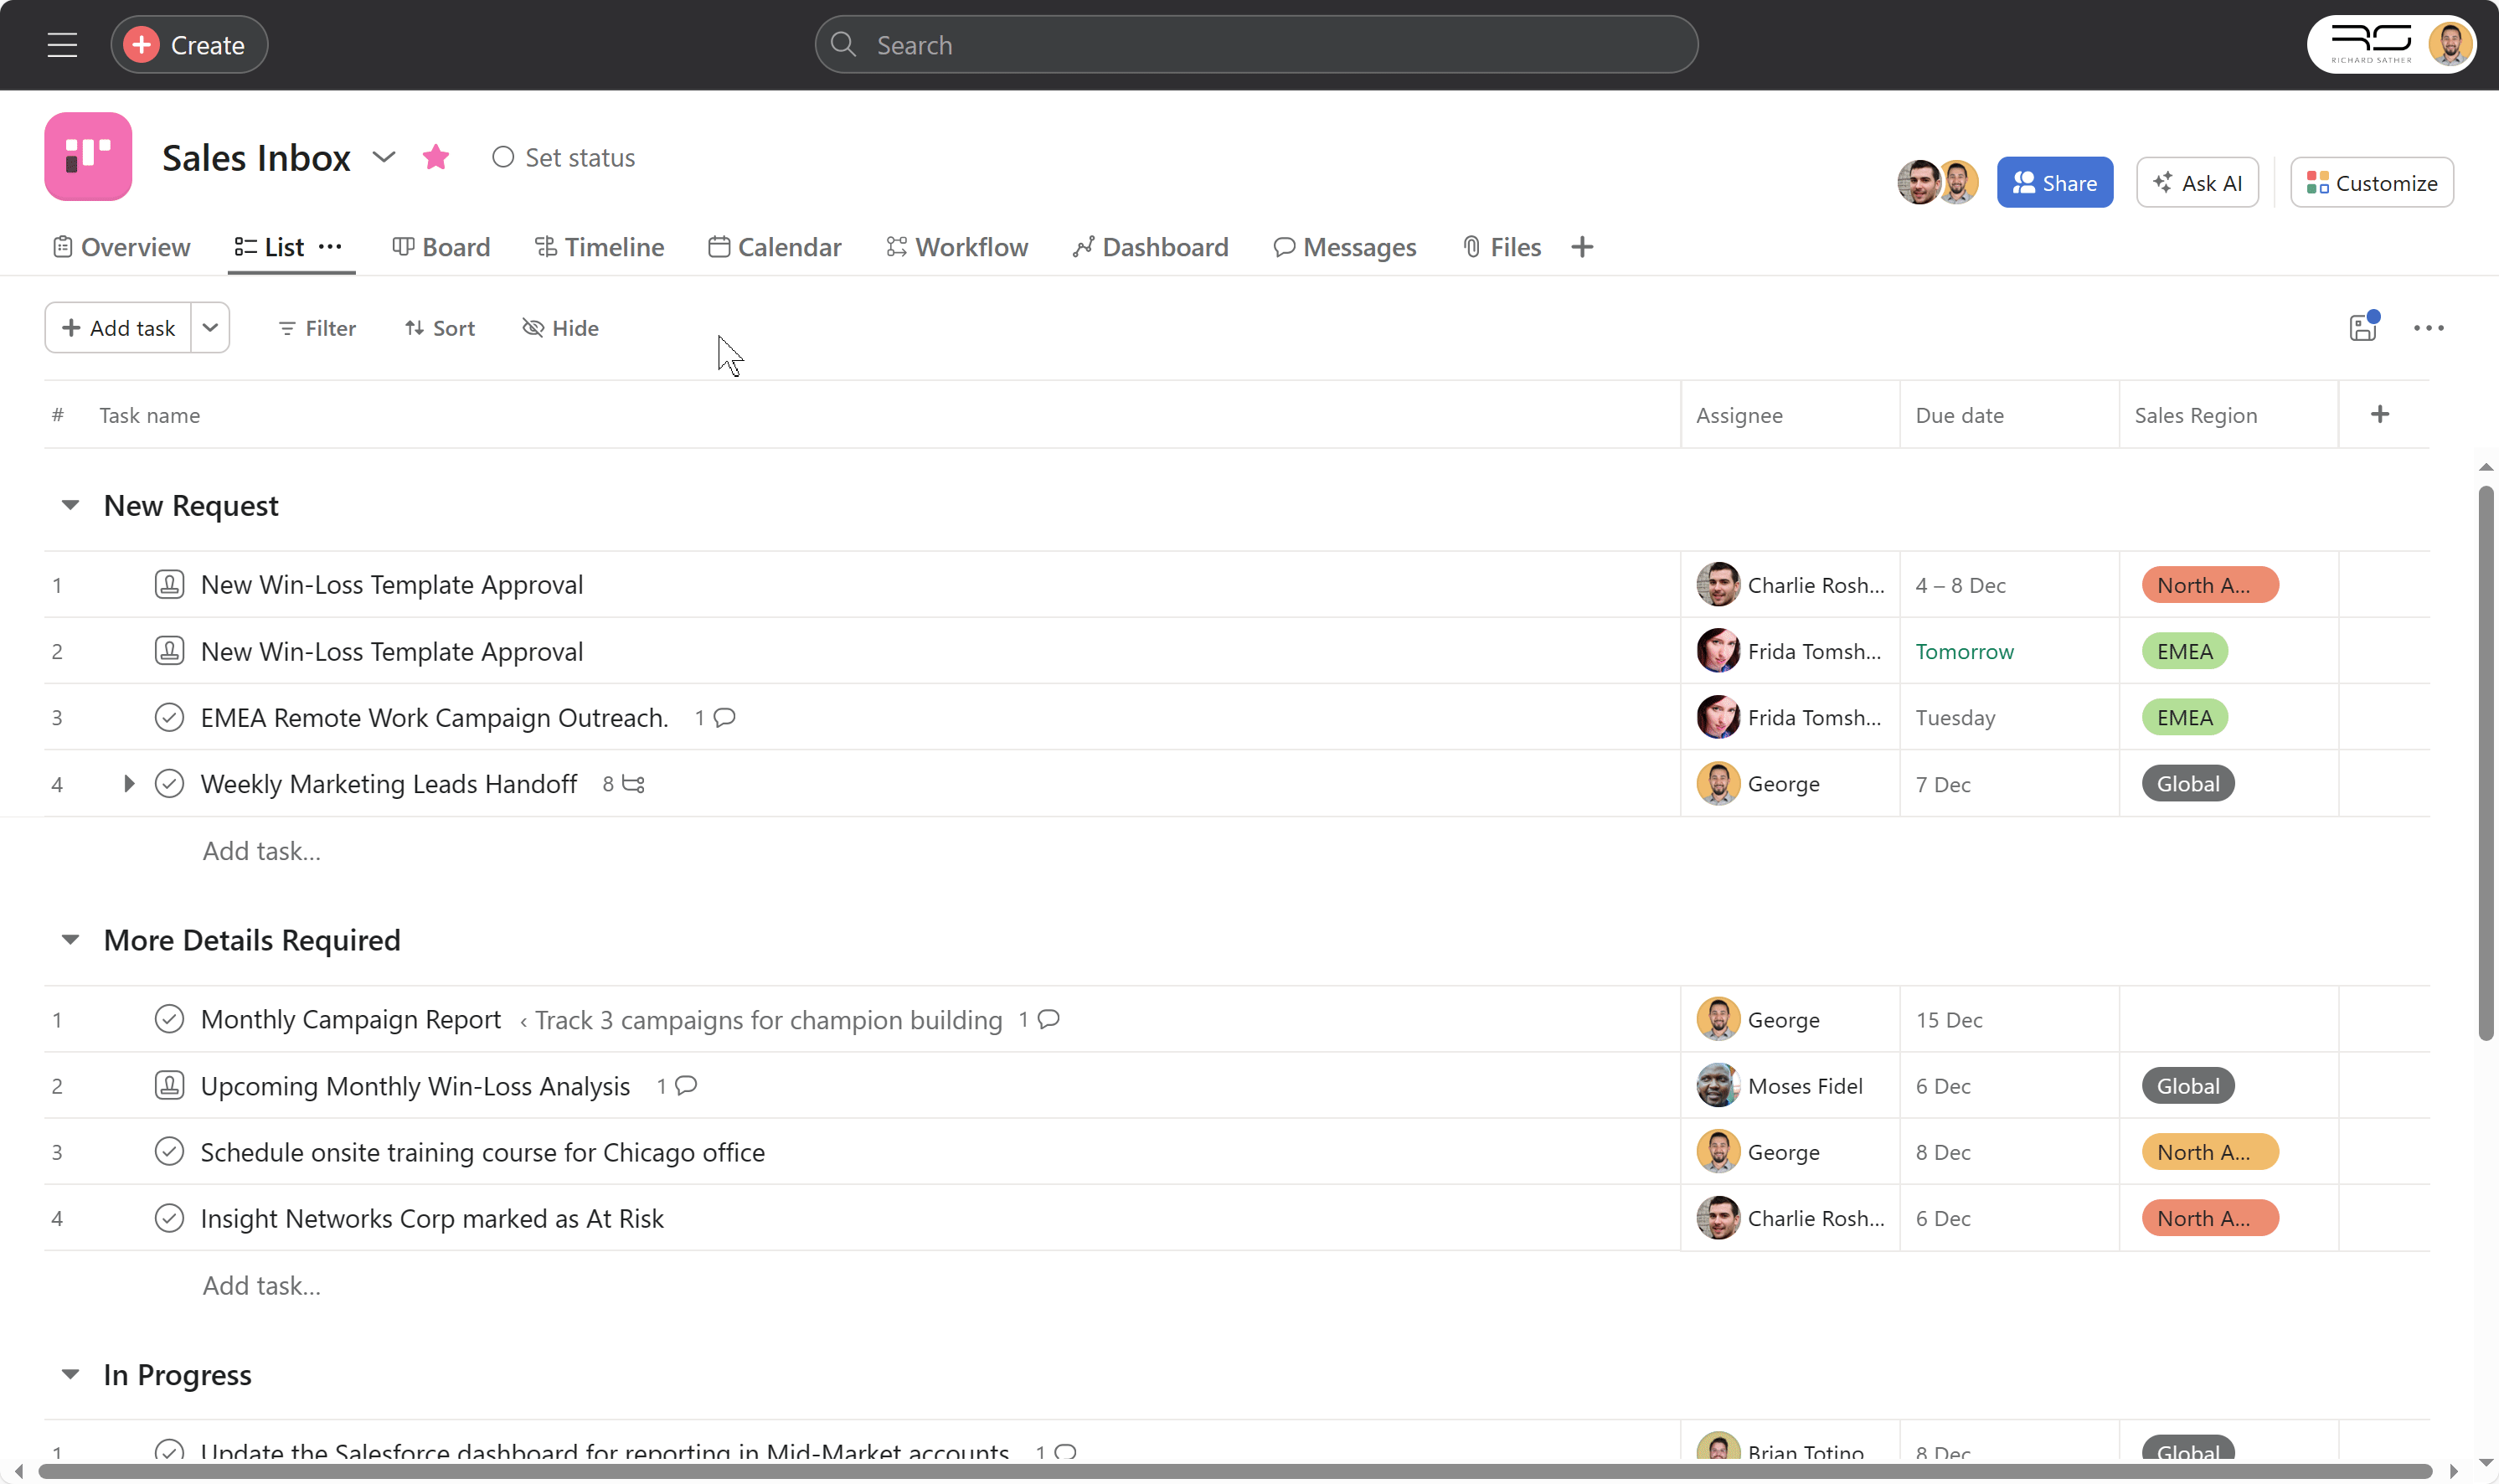Add a new view tab with plus
The image size is (2499, 1484).
click(x=1581, y=247)
